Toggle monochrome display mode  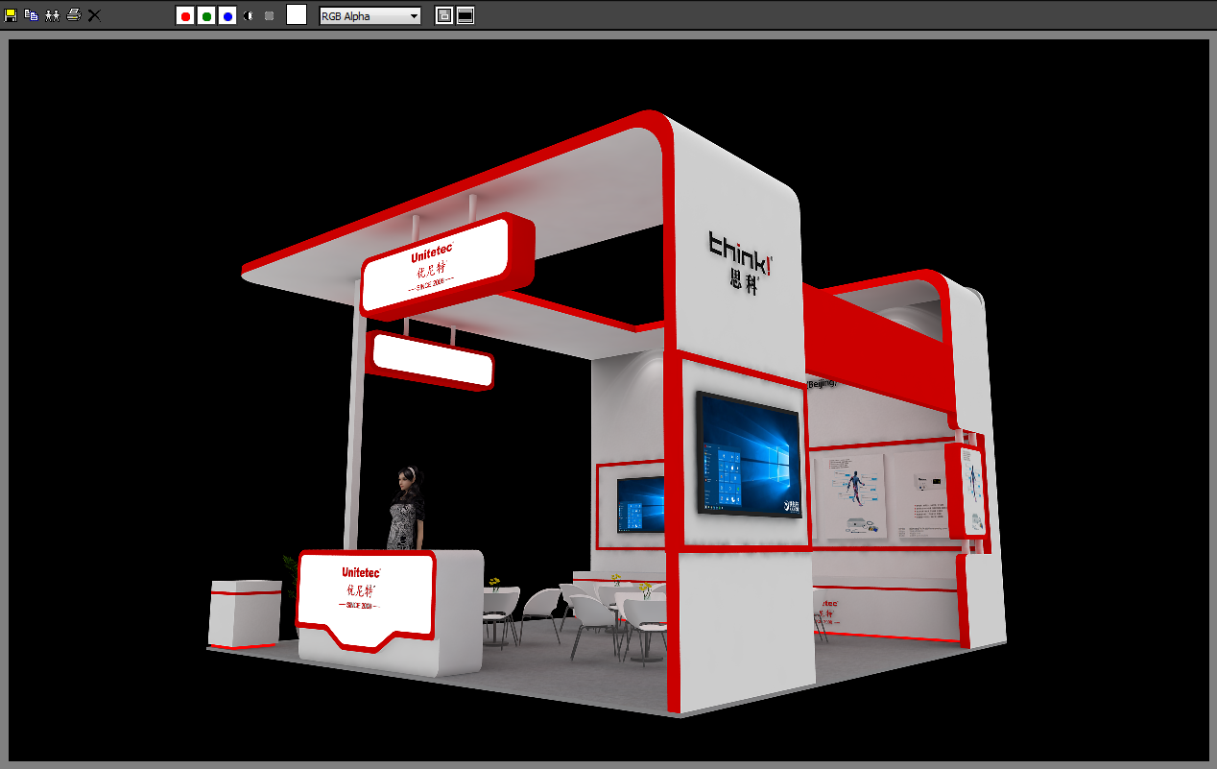tap(270, 15)
